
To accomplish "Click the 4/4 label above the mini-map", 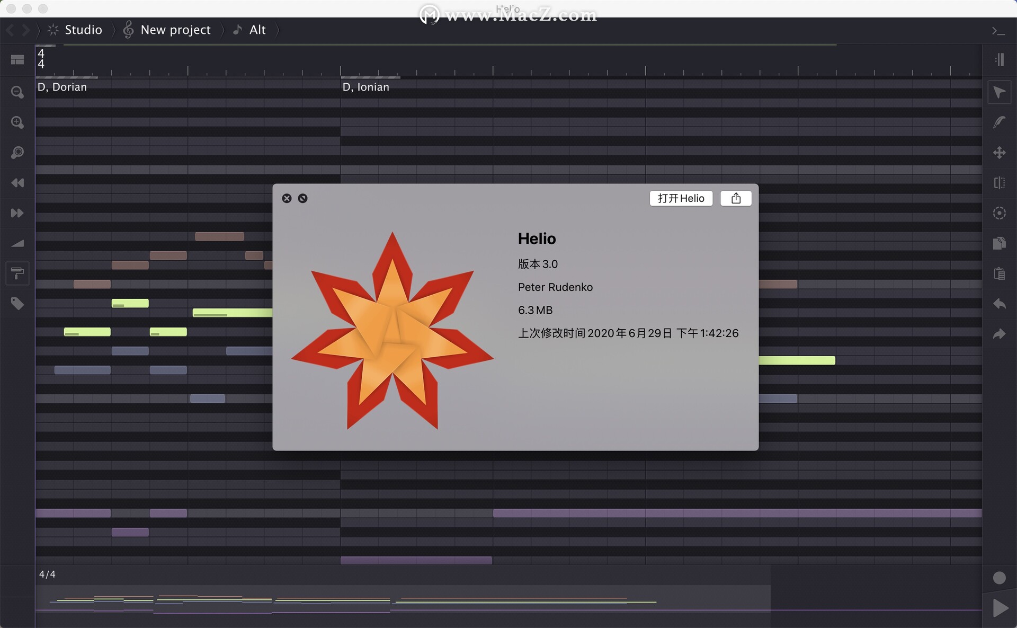I will (x=47, y=574).
